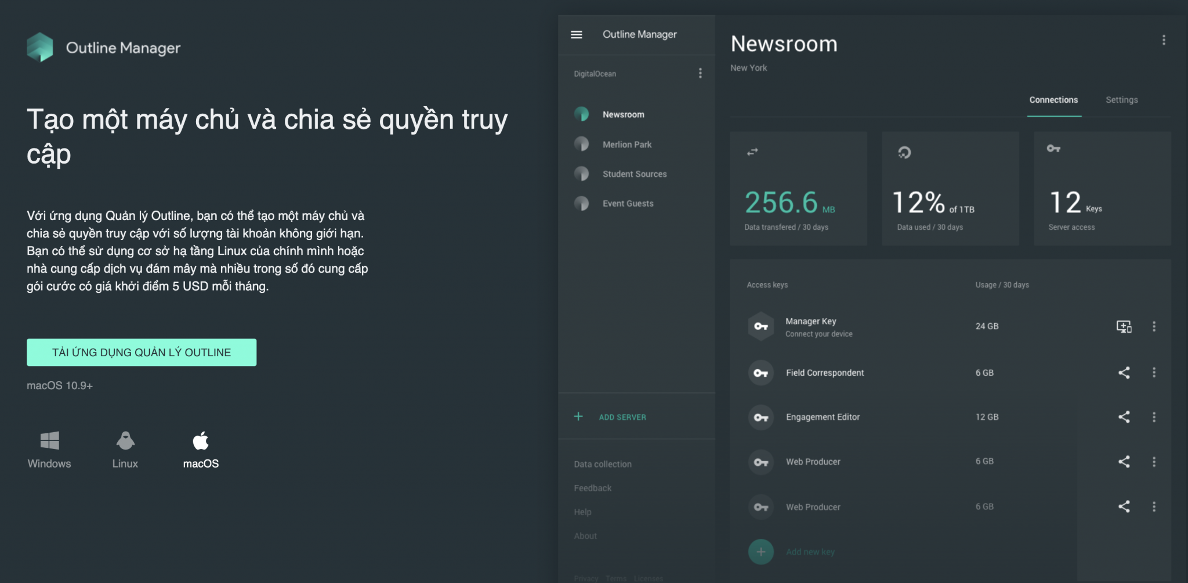This screenshot has width=1188, height=583.
Task: Click Add new key
Action: click(810, 552)
